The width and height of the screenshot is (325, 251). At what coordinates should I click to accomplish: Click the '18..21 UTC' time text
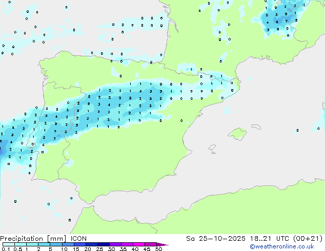tap(271, 239)
